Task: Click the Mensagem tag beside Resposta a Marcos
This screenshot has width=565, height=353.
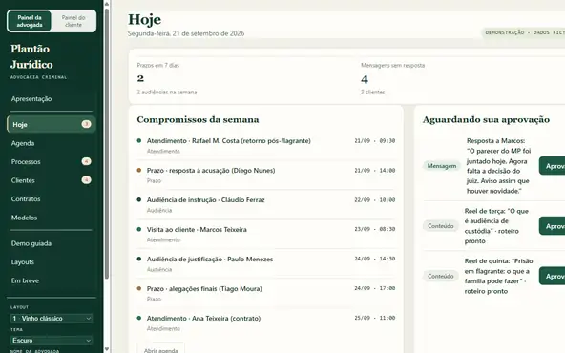Action: pyautogui.click(x=441, y=166)
